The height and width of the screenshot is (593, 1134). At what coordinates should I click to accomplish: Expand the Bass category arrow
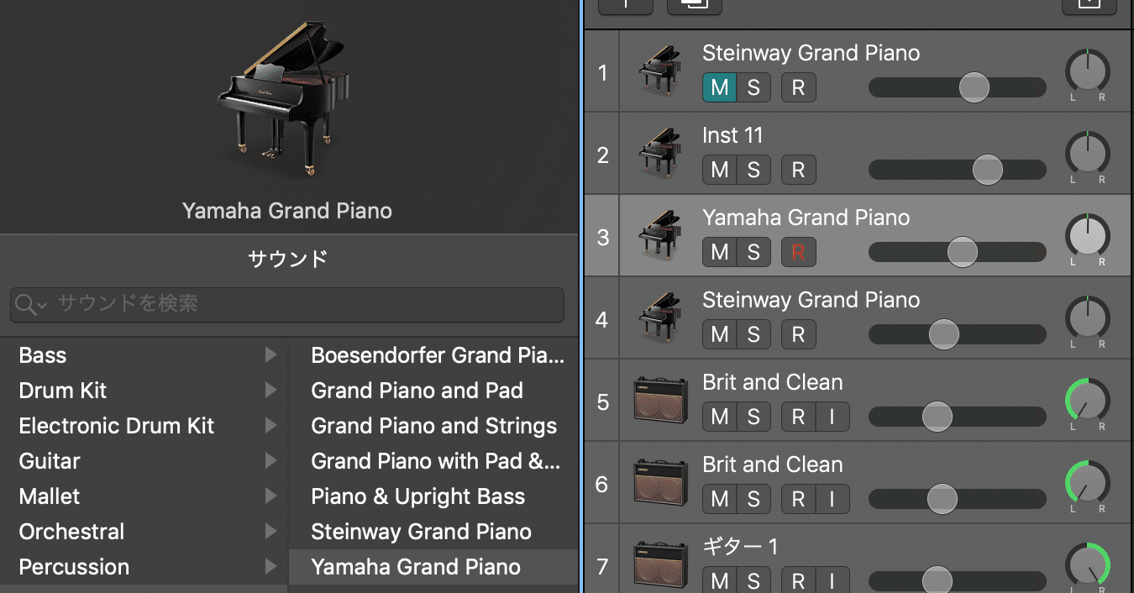click(x=270, y=355)
